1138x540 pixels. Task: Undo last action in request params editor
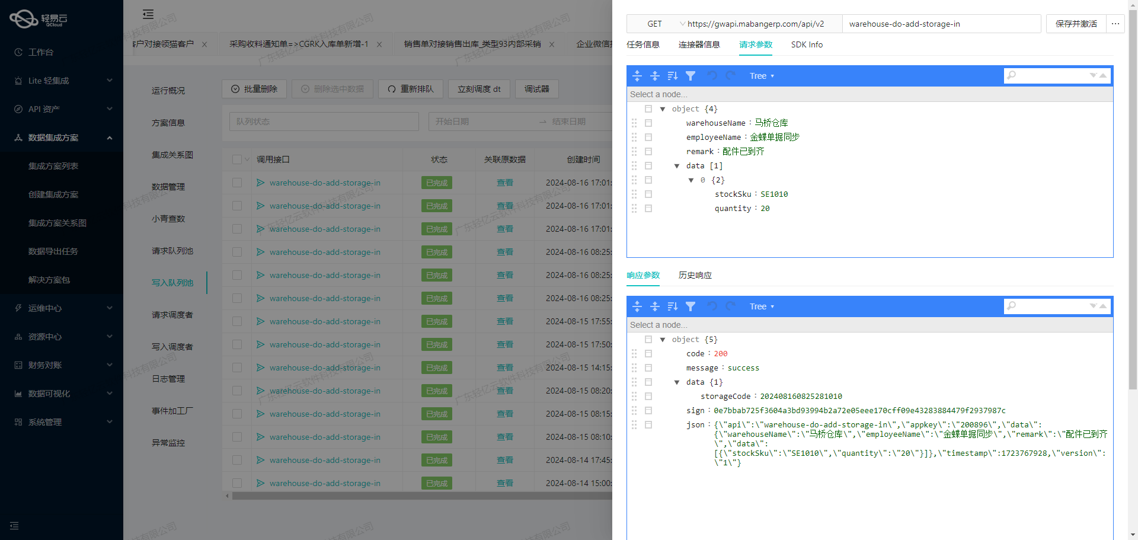[x=712, y=76]
